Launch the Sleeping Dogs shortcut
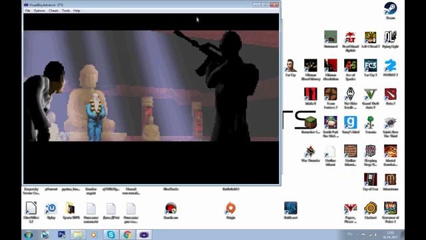The width and height of the screenshot is (426, 240). click(x=371, y=155)
